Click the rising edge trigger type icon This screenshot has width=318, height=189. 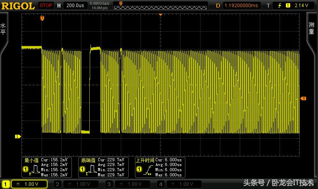(x=280, y=6)
